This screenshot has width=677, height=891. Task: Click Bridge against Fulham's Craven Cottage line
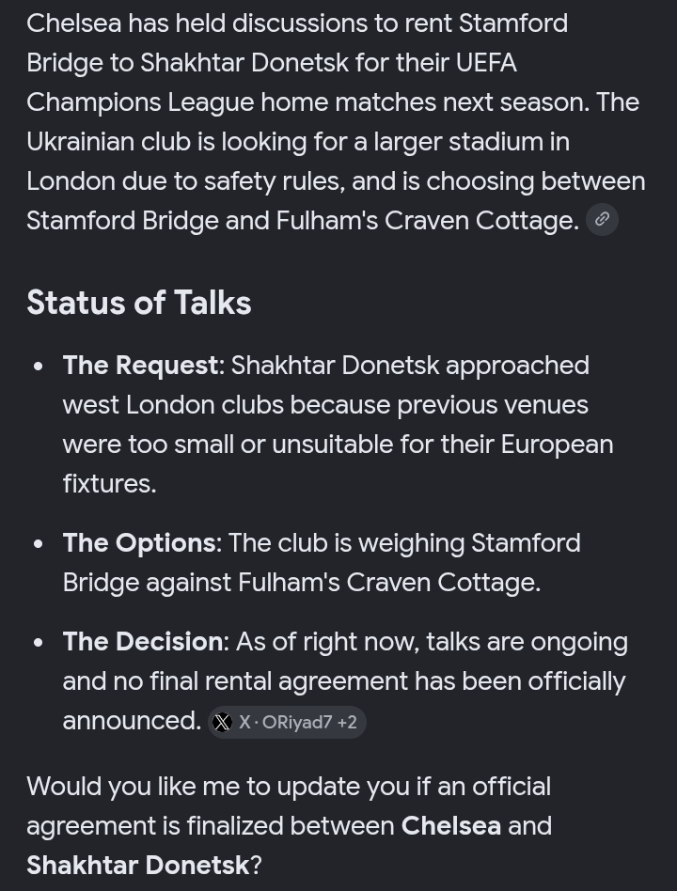(x=301, y=583)
